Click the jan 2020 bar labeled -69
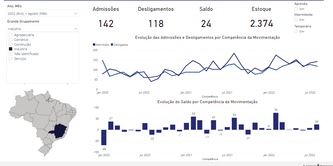Viewport: 333px width, 166px height. 104,137
